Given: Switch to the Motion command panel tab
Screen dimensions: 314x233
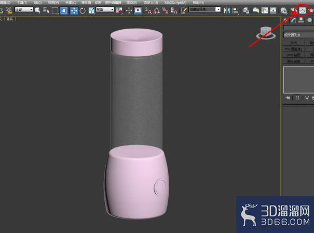Looking at the screenshot, I should tap(309, 20).
